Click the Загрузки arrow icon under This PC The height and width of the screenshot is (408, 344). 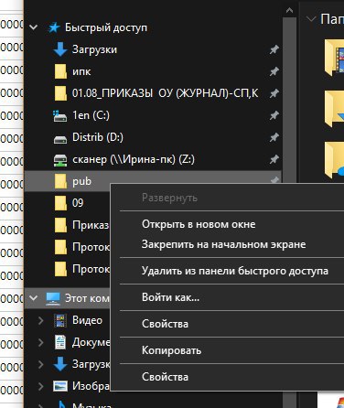tap(60, 364)
